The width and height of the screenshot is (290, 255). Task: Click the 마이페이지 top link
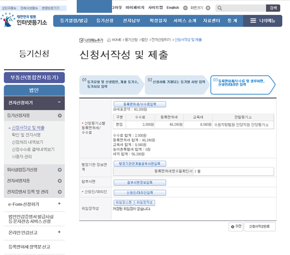click(135, 8)
